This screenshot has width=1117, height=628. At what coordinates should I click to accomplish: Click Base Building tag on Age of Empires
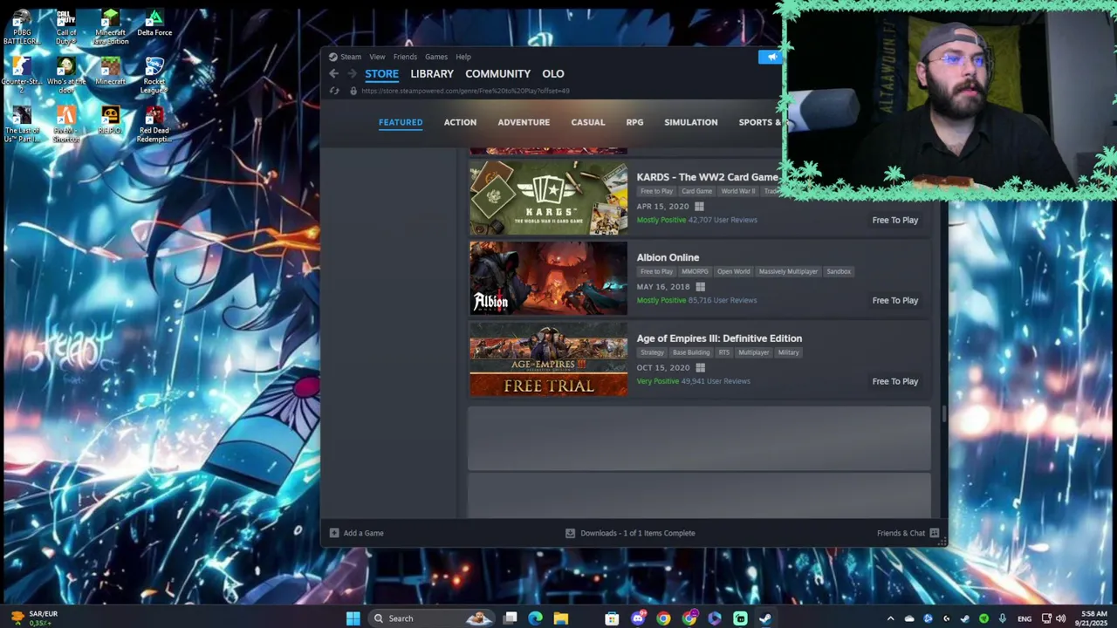691,352
